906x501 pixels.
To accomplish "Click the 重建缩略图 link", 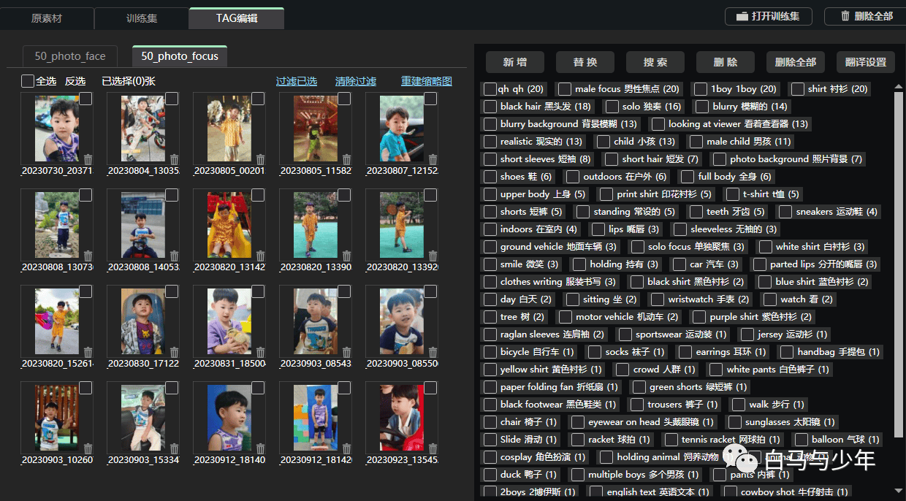I will tap(427, 81).
